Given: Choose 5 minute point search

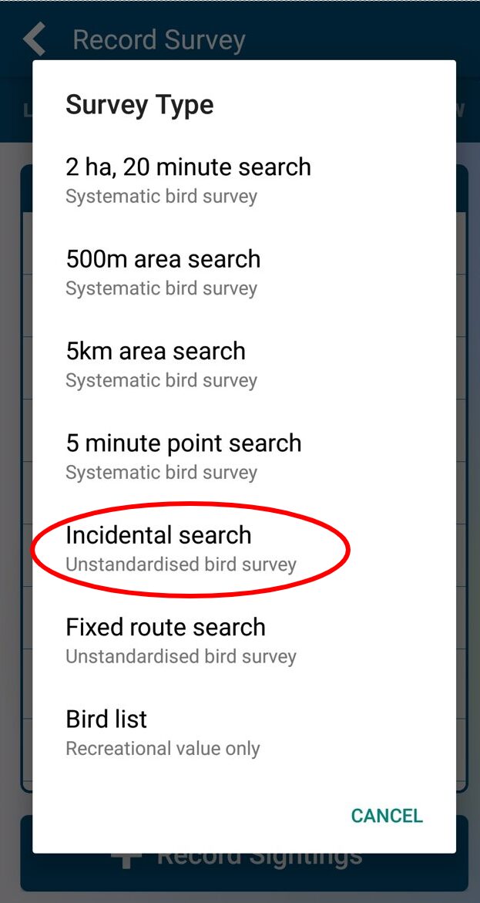Looking at the screenshot, I should [183, 443].
